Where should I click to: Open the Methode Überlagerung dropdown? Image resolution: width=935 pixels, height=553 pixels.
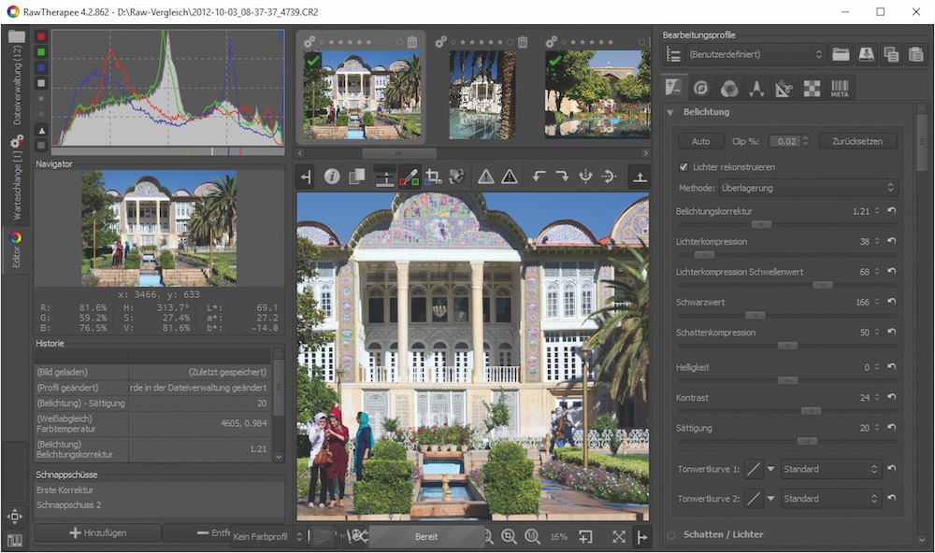808,188
